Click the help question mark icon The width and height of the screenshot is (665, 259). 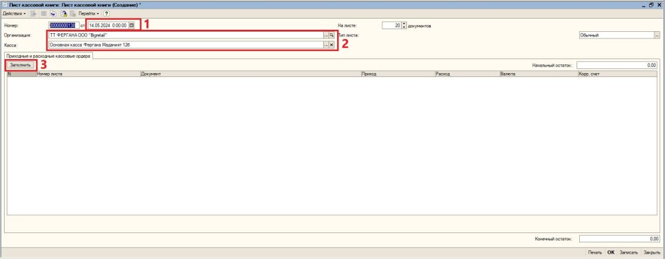106,13
